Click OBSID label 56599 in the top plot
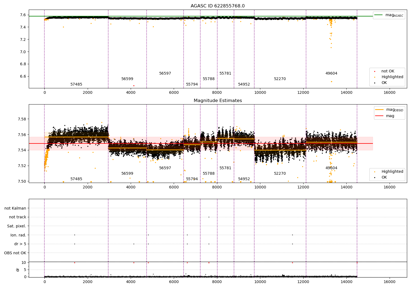 [x=127, y=79]
